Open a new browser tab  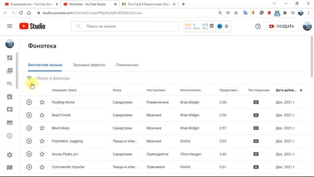click(183, 4)
